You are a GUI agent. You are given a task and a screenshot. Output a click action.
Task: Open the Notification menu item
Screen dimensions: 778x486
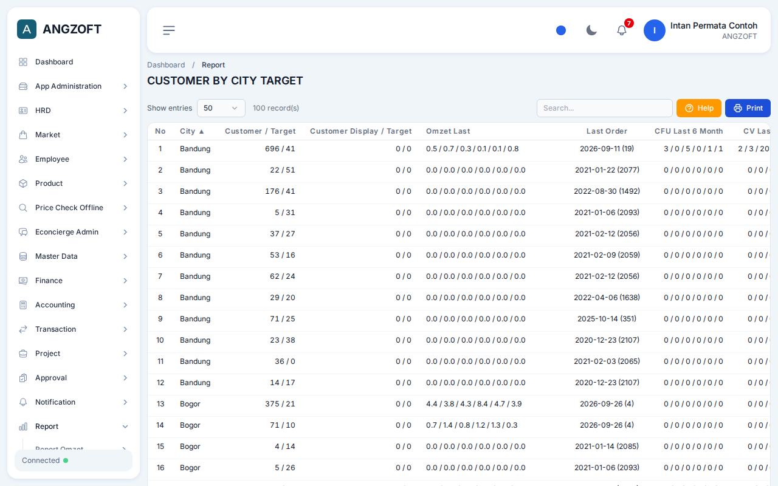click(74, 402)
